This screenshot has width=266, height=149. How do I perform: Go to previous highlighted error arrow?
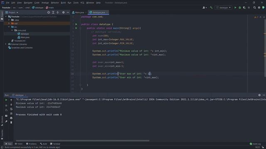coord(261,17)
